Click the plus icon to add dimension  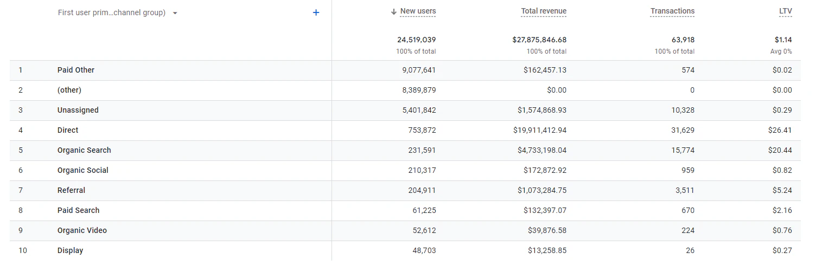(x=316, y=12)
